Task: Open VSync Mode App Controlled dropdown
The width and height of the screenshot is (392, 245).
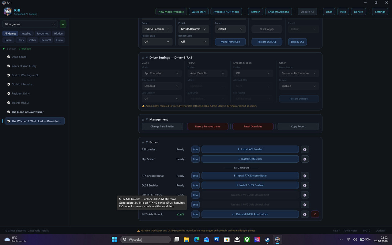Action: tap(161, 73)
